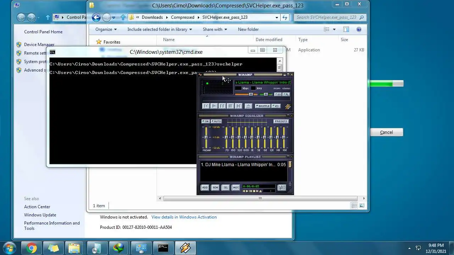Click the Change your view icon
The width and height of the screenshot is (454, 255).
[x=327, y=29]
